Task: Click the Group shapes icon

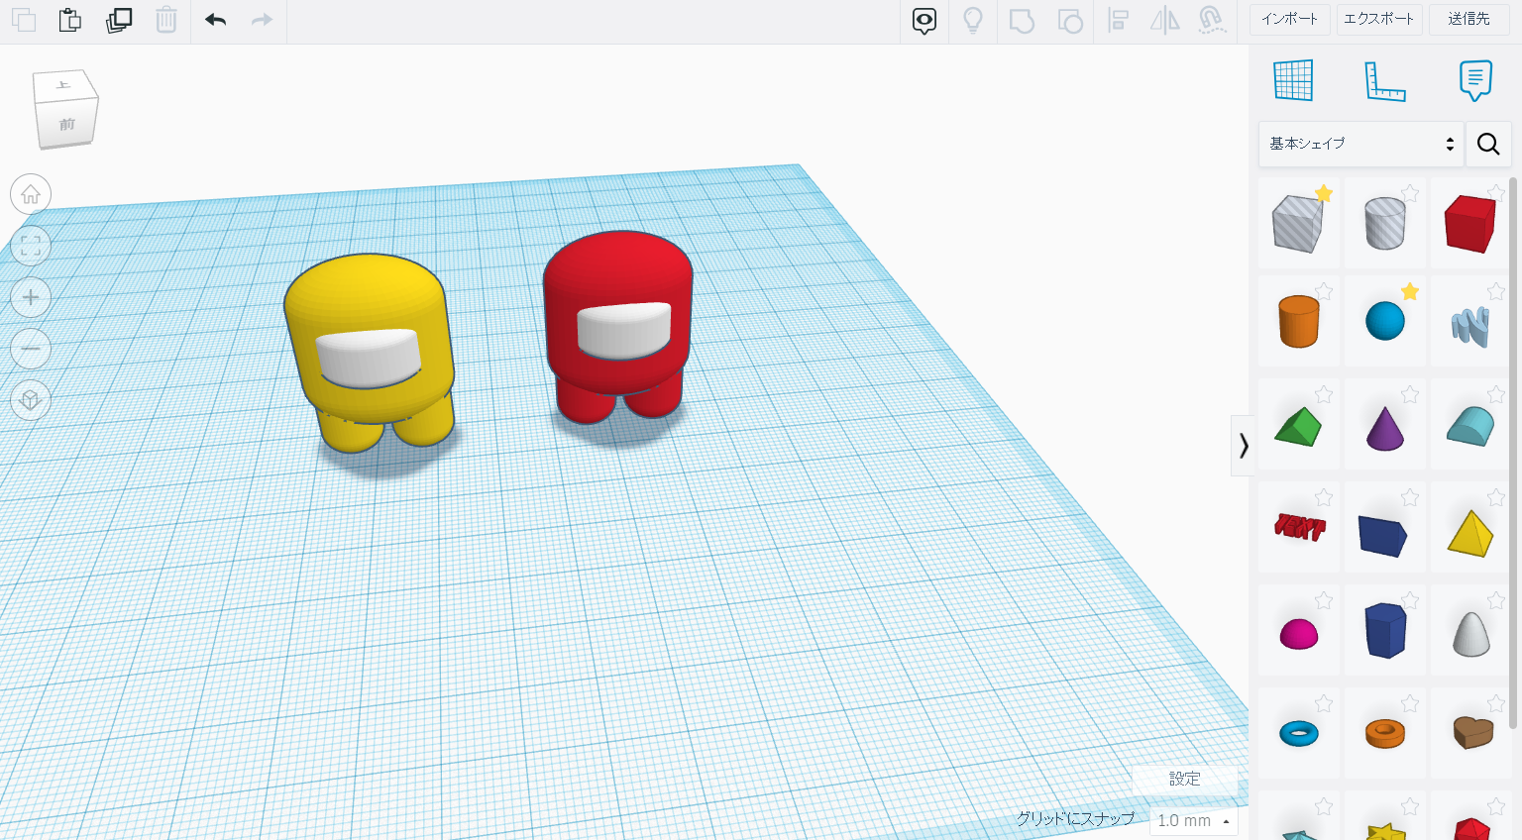Action: pyautogui.click(x=1022, y=21)
